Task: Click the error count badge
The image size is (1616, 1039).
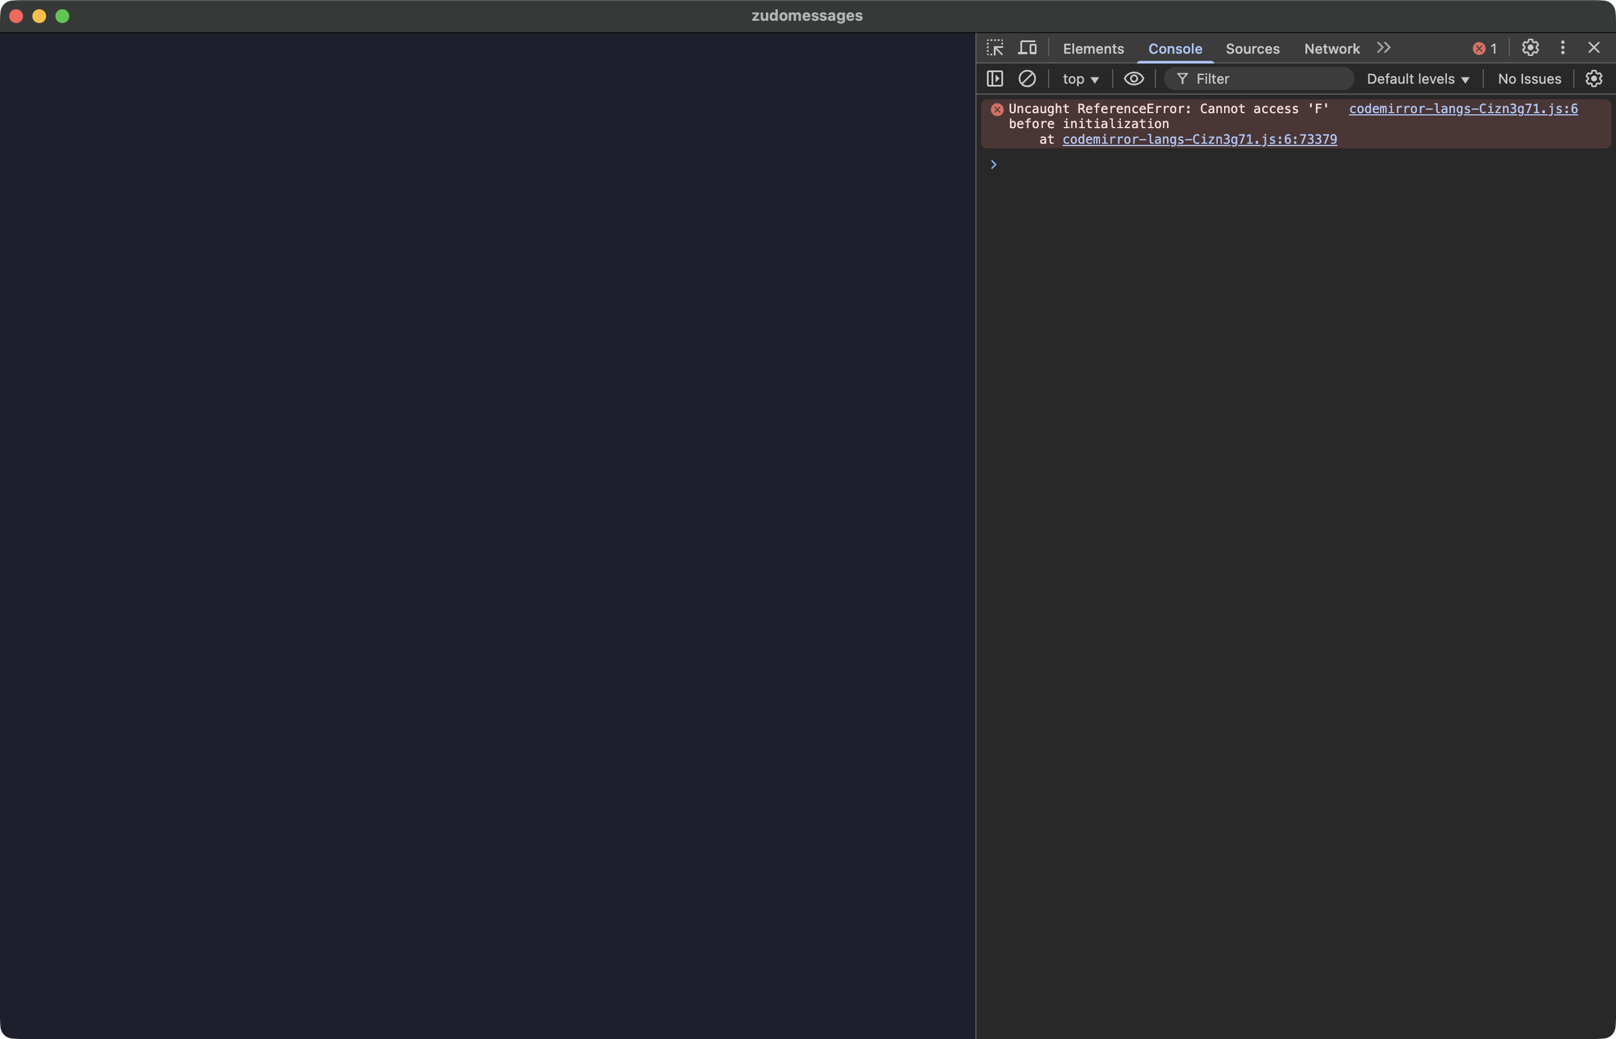Action: click(x=1485, y=48)
